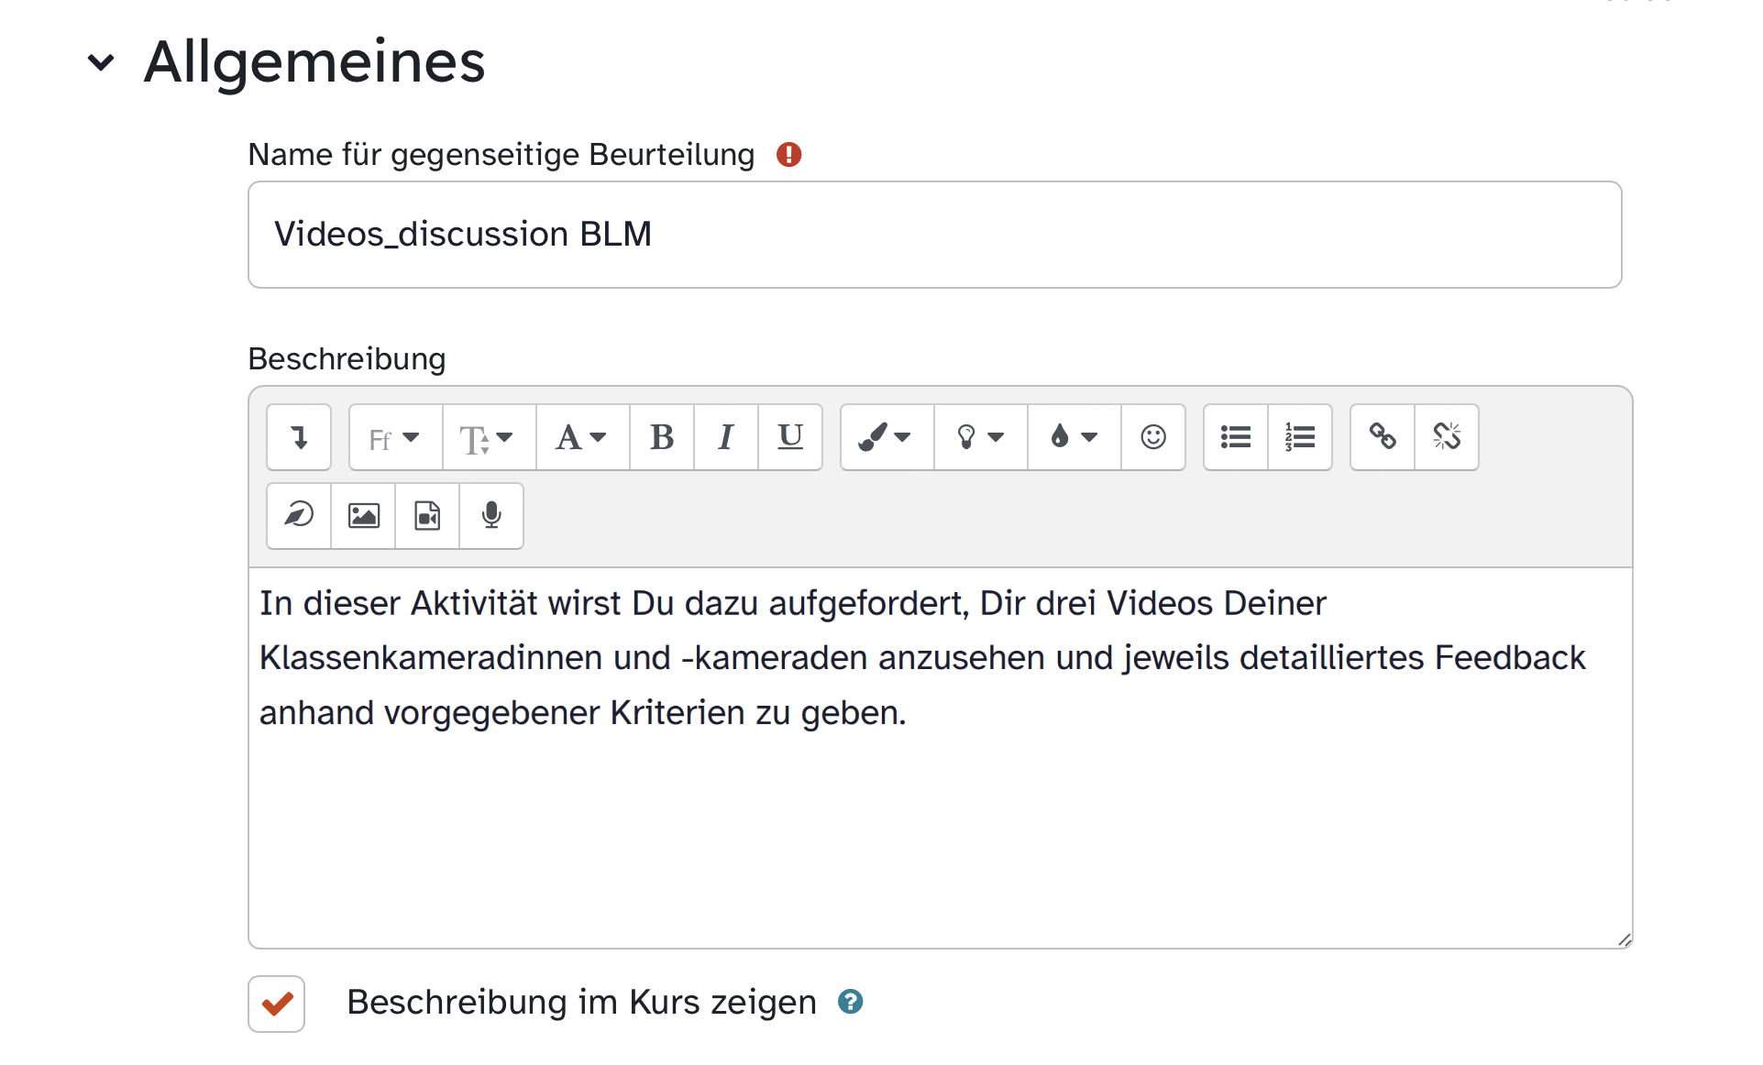1763x1065 pixels.
Task: Apply italic formatting with the I button
Action: click(725, 437)
